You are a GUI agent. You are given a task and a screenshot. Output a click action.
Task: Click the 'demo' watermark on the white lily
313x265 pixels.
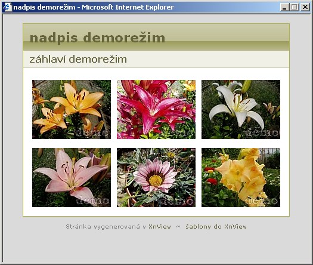coord(262,133)
